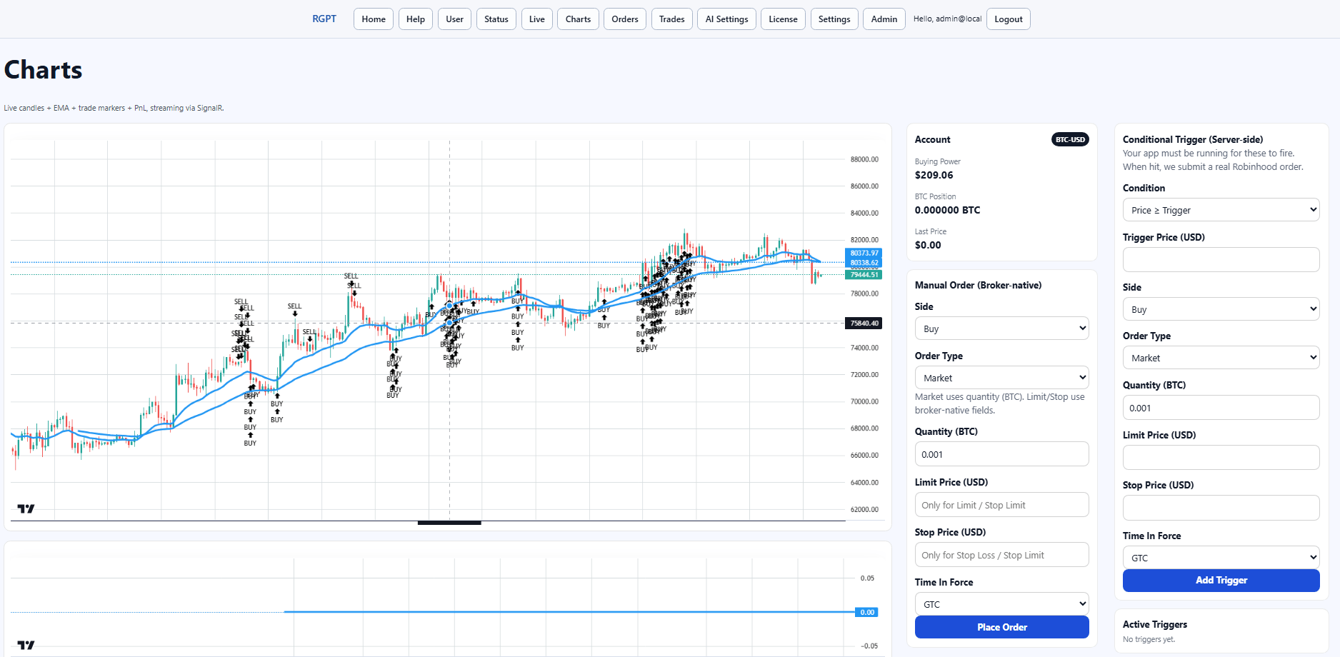1340x657 pixels.
Task: Expand the Manual Order Side dropdown
Action: coord(1001,328)
